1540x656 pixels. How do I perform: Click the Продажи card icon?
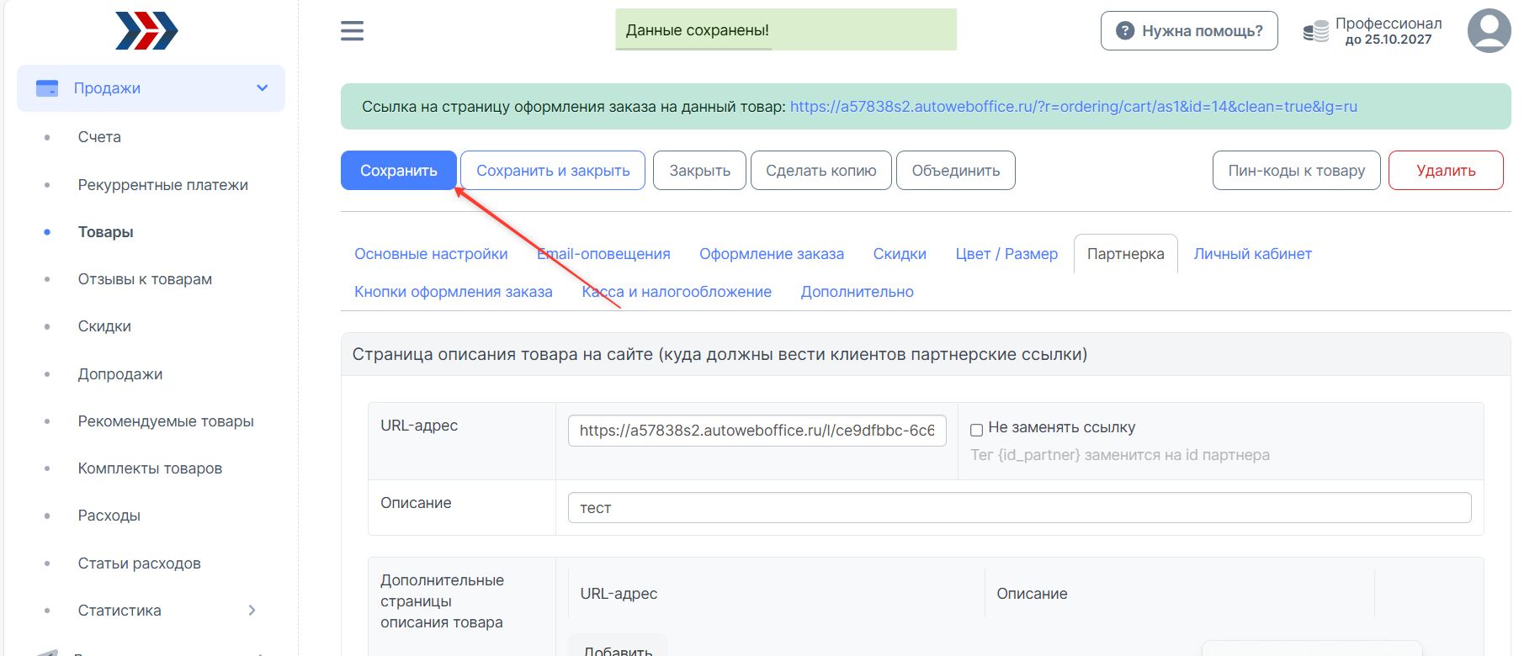pyautogui.click(x=47, y=88)
